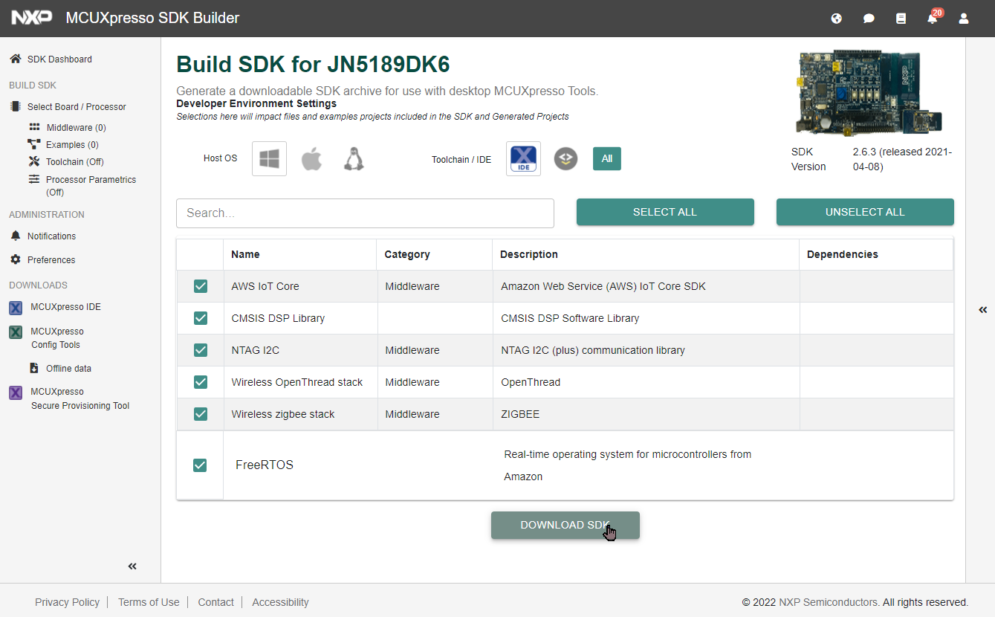This screenshot has height=617, width=995.
Task: Click the Processor Parametrics sliders icon
Action: [x=34, y=179]
